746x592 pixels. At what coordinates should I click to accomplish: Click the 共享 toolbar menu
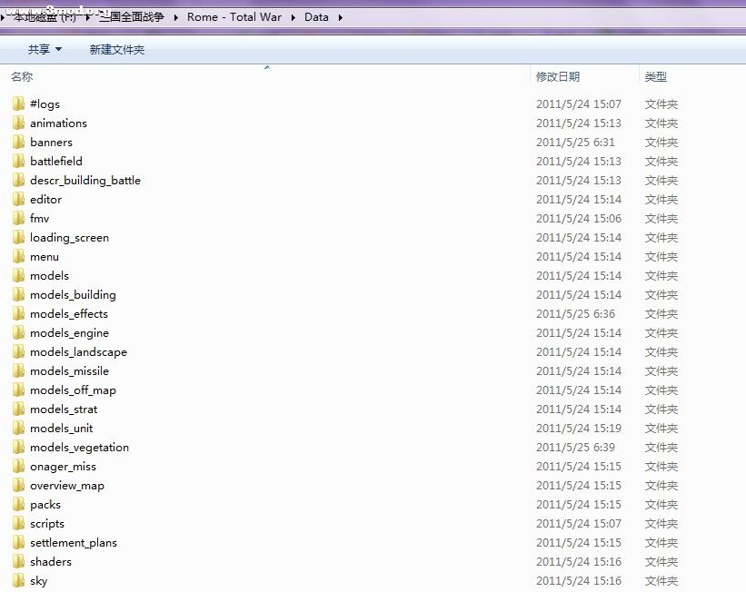41,50
